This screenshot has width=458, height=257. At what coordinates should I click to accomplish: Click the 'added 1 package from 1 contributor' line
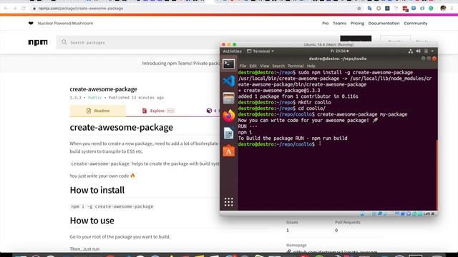point(298,96)
